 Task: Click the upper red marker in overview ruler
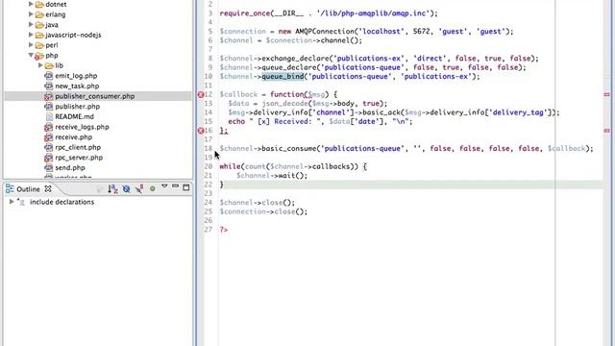tap(606, 94)
